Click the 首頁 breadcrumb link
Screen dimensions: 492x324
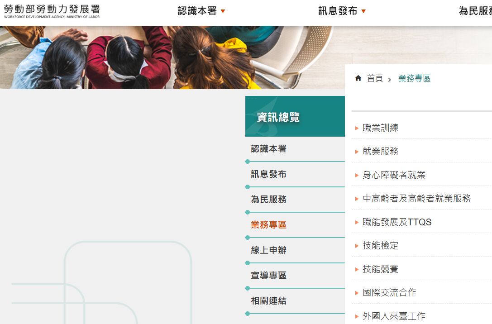click(375, 78)
